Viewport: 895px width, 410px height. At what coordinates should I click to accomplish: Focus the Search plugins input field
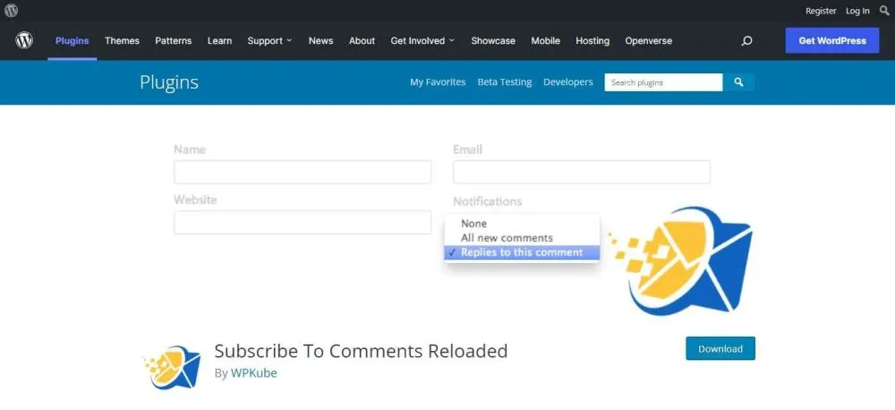663,82
